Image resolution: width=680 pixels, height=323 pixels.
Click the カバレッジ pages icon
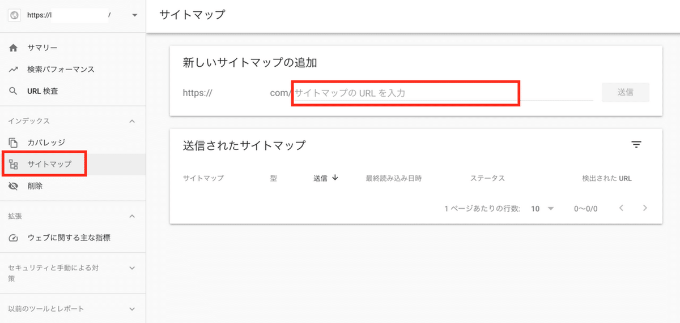tap(14, 143)
